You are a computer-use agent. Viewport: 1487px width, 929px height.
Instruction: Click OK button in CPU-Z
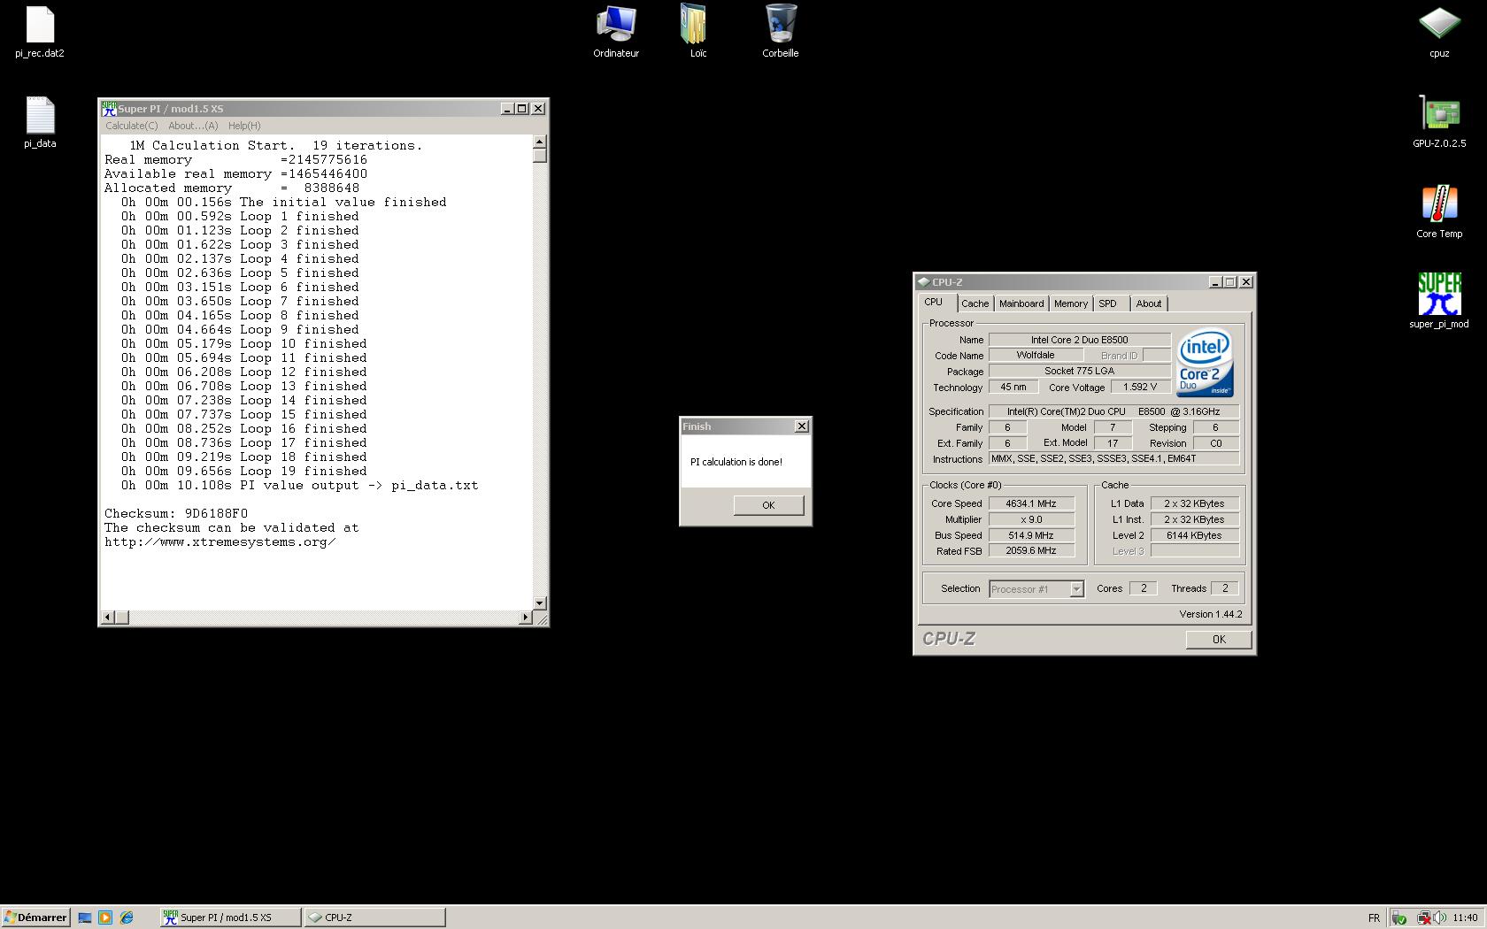(x=1219, y=639)
